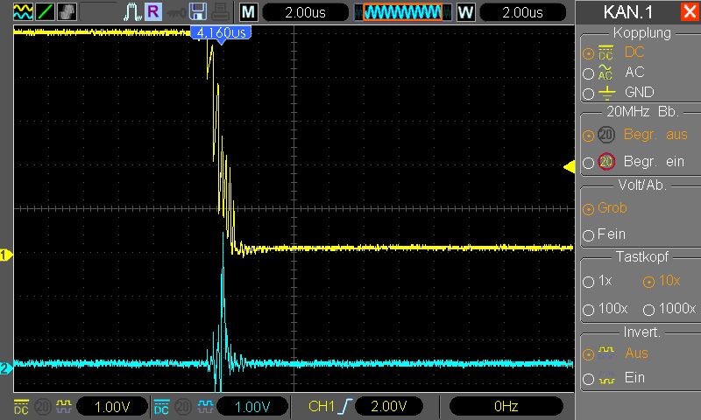Click the M main timebase icon
Screen dimensions: 701x420
pos(249,12)
